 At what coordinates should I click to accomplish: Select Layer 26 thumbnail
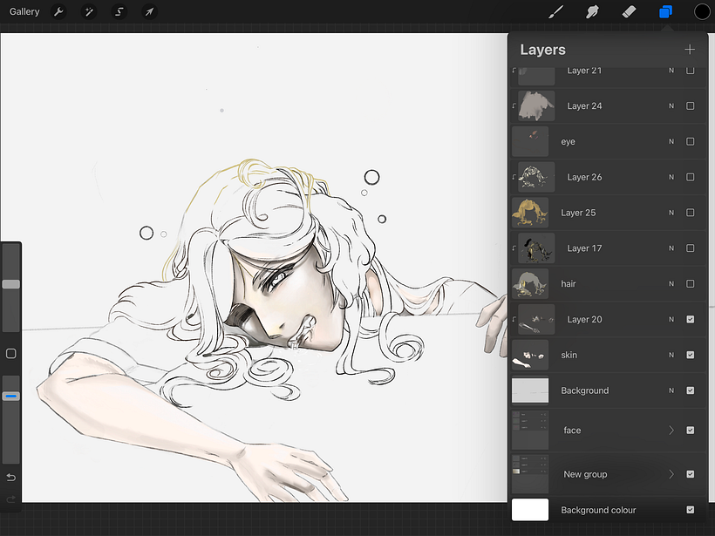pos(536,177)
